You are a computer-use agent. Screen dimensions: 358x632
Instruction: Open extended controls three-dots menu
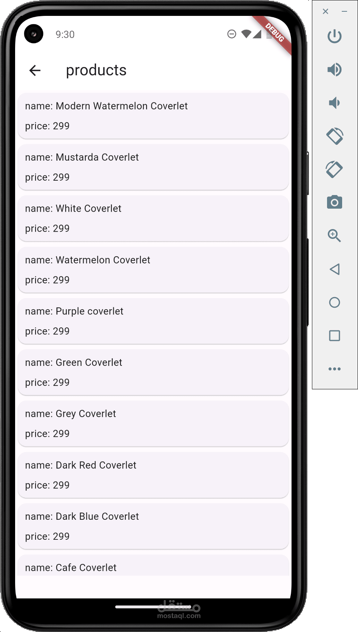[x=335, y=369]
